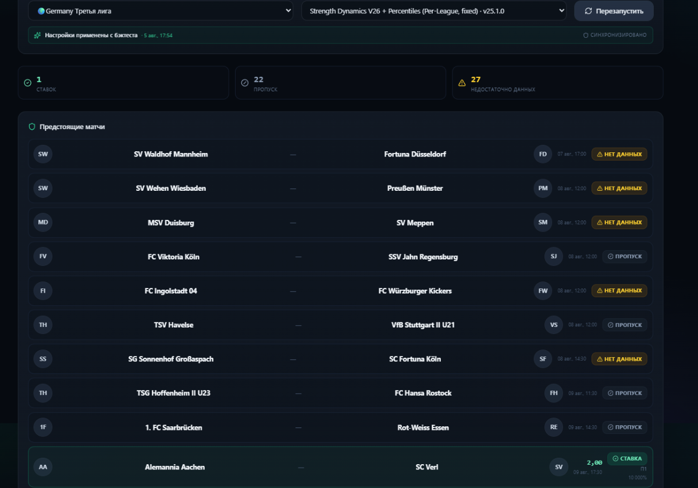This screenshot has width=698, height=488.
Task: Click the СИНХРОНИЗИРОВАНО sync status
Action: 614,35
